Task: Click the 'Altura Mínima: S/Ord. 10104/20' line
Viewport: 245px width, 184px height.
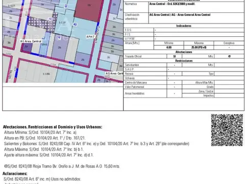Action: coord(40,132)
